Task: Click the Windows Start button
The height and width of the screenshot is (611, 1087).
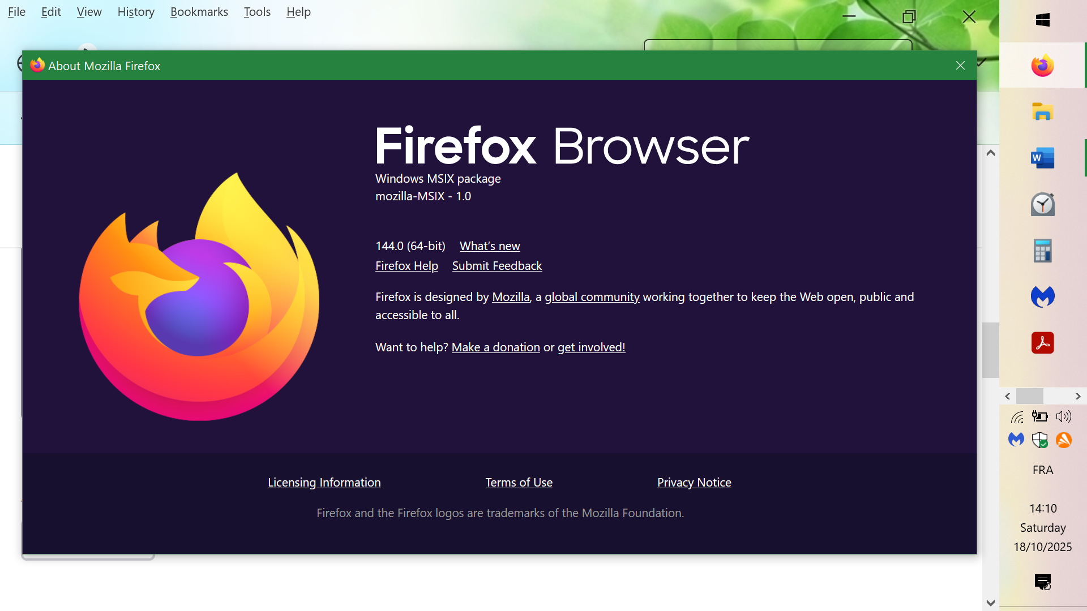Action: point(1042,20)
